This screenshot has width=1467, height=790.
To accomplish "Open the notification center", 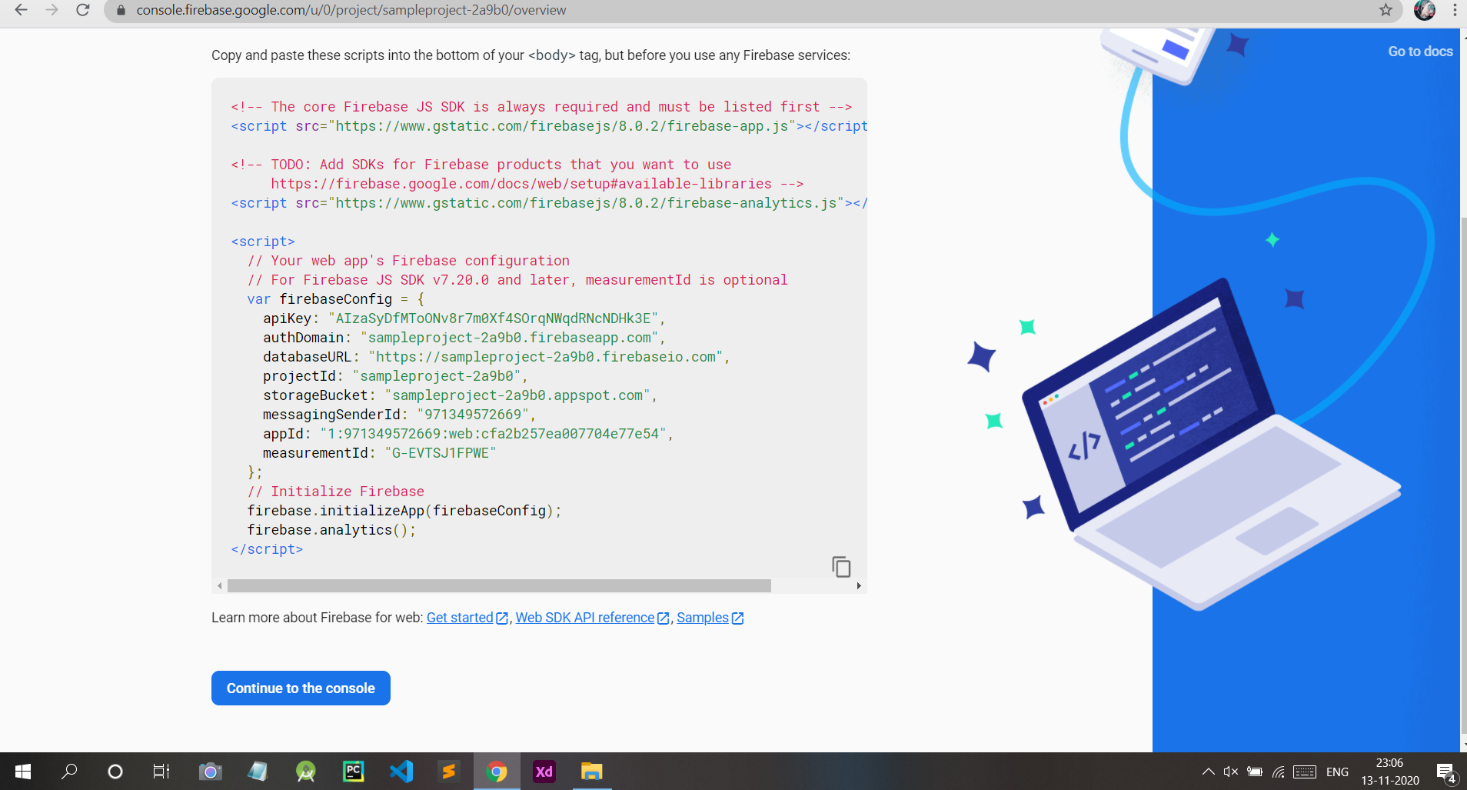I will click(1445, 772).
